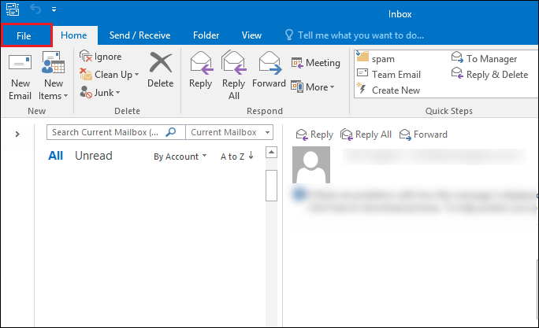Image resolution: width=539 pixels, height=328 pixels.
Task: Open the New Items dropdown
Action: coord(54,76)
